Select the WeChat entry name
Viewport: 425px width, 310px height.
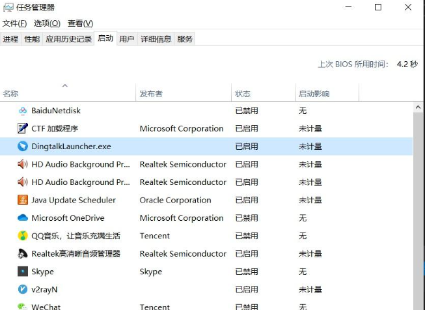tap(46, 307)
